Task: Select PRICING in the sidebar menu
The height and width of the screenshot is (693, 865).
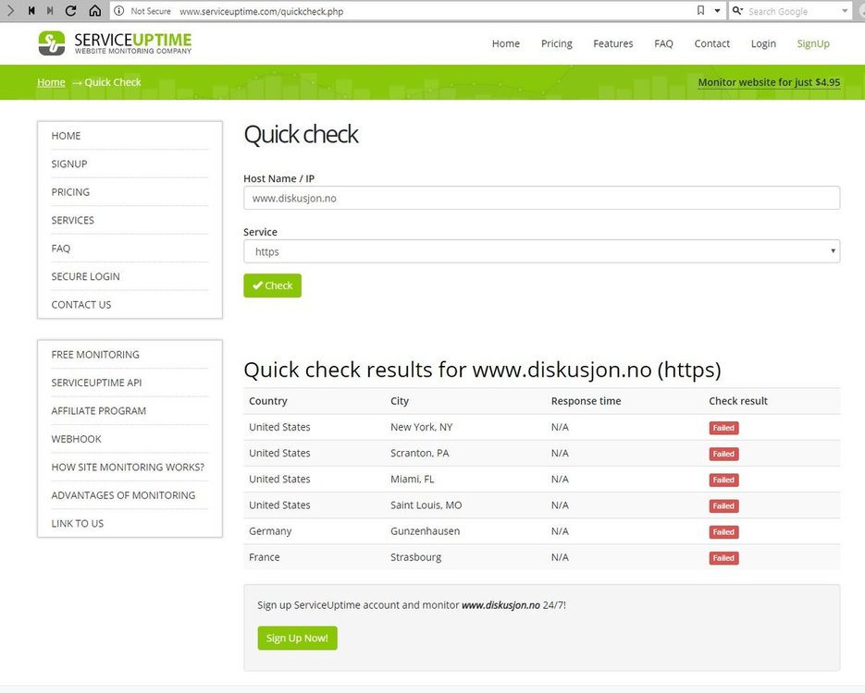Action: 70,191
